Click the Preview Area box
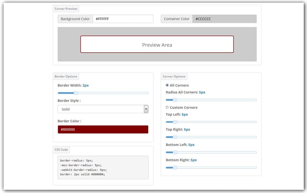This screenshot has height=193, width=307. (x=157, y=44)
